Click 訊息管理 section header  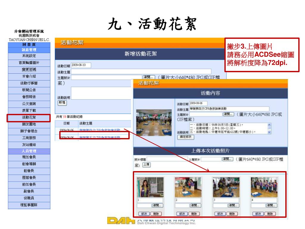click(x=29, y=50)
